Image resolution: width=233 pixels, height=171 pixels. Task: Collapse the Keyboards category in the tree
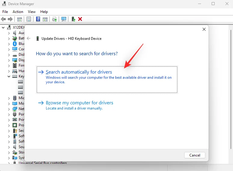coord(8,77)
